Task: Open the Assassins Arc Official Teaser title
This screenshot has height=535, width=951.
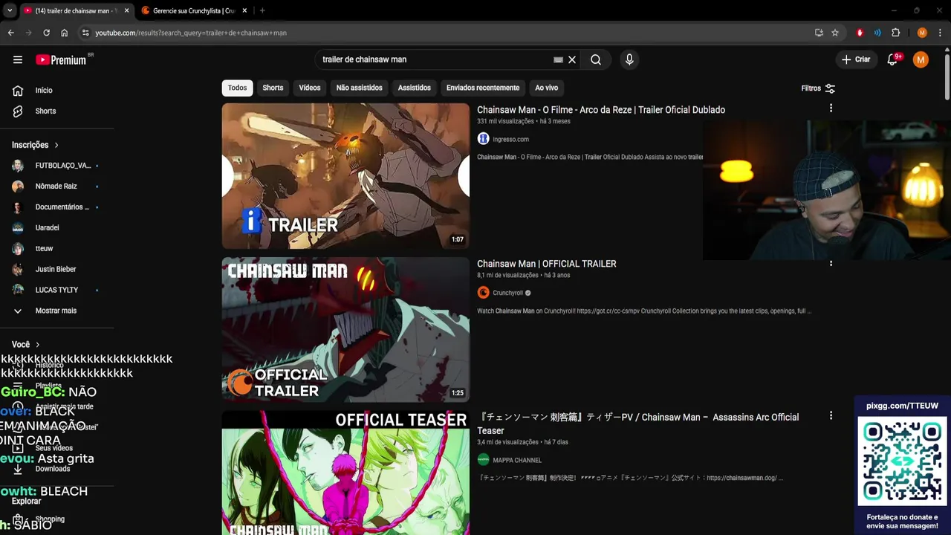Action: coord(638,424)
